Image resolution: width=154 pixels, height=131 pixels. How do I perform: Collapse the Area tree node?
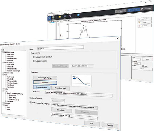3,91
